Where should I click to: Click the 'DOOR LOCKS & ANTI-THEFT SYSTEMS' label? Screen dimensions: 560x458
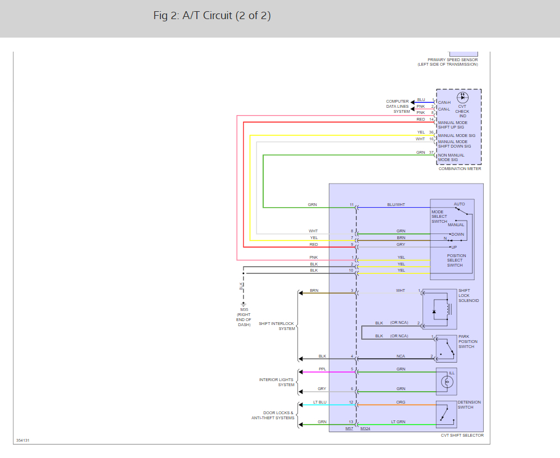click(x=273, y=415)
